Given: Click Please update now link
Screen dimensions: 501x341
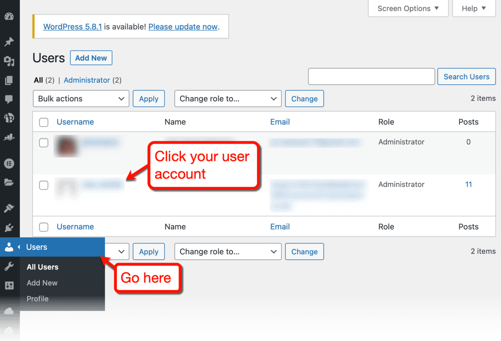Looking at the screenshot, I should [x=183, y=26].
